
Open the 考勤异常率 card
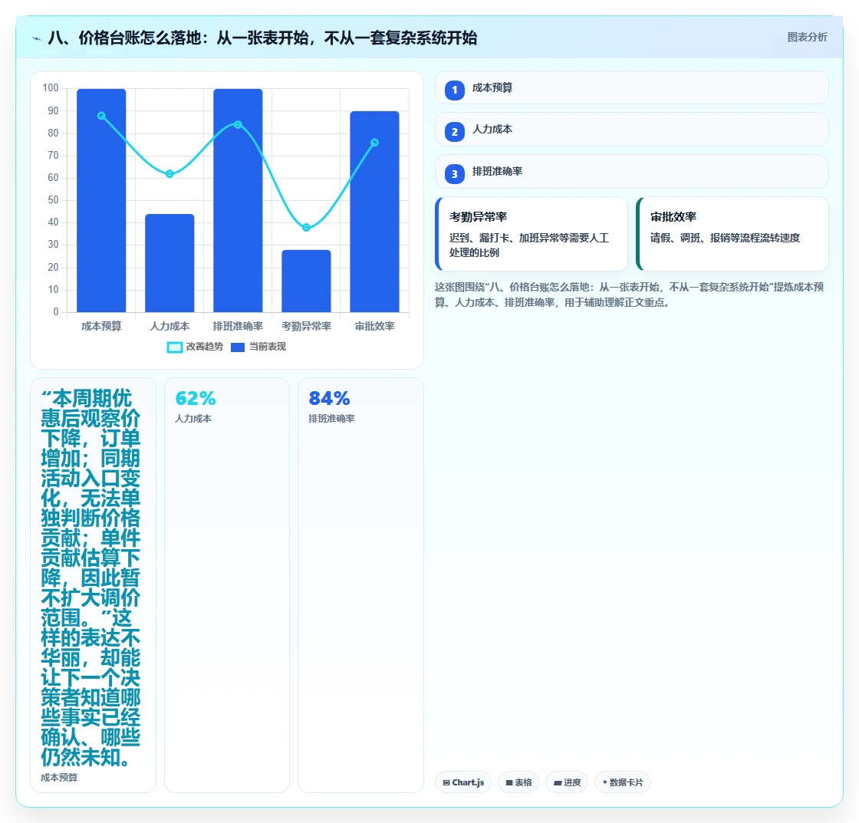tap(532, 234)
